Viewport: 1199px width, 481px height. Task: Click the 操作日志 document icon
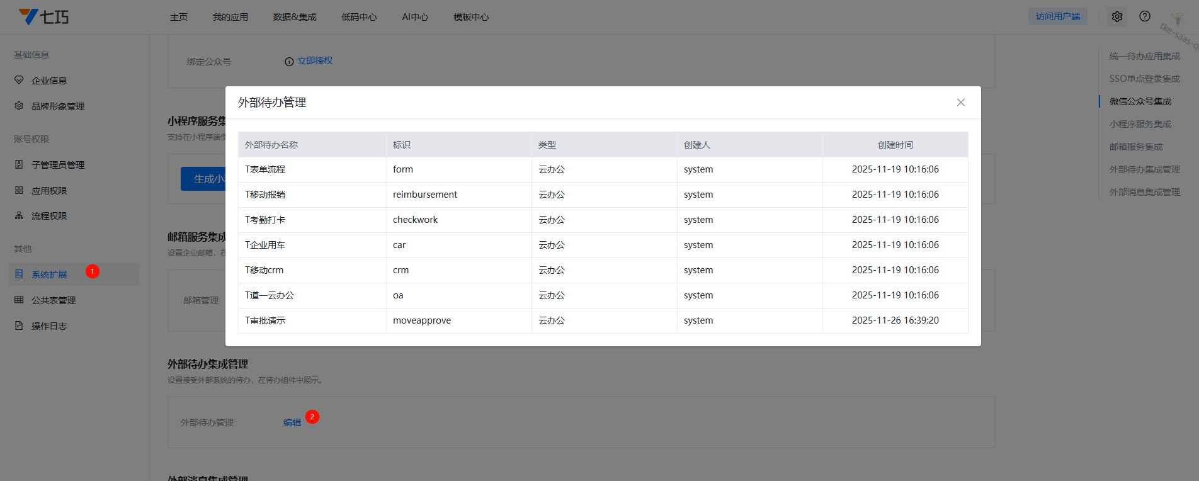pos(19,326)
